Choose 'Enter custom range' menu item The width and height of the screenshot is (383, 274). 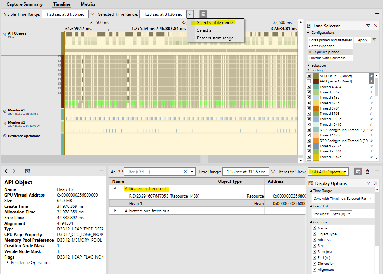pos(215,38)
